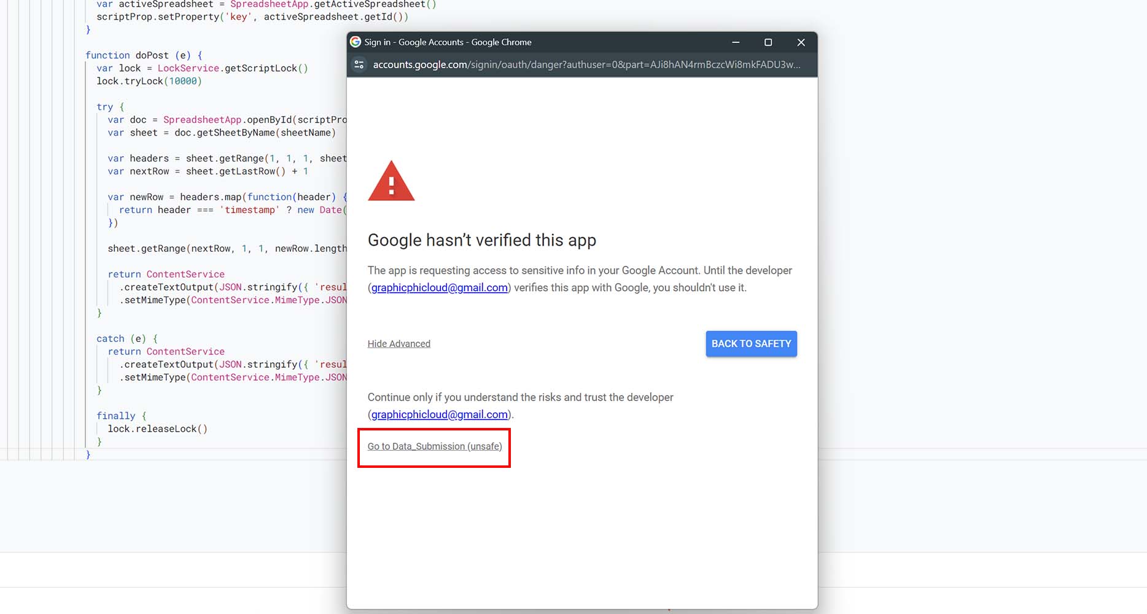
Task: Proceed via Go to Data_Submission (unsafe) link
Action: click(x=434, y=446)
